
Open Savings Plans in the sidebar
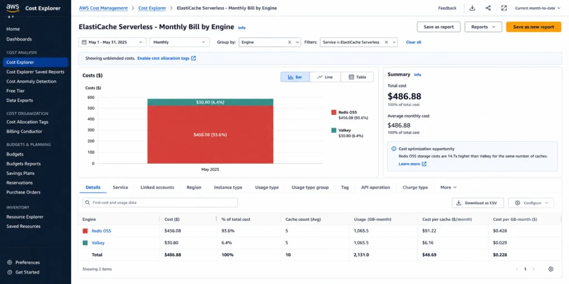click(x=21, y=173)
